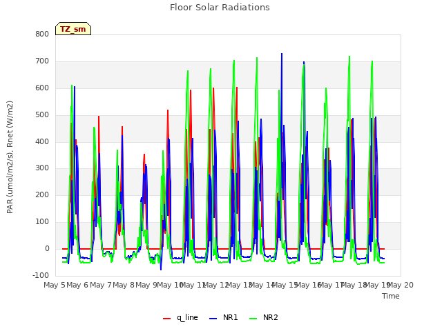Screen dimensions: 442x331
Task: Click the May 6 x-axis tick label
Action: coord(77,285)
